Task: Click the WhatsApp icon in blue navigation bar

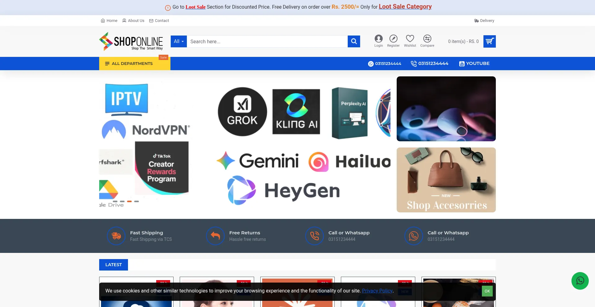Action: pos(371,64)
